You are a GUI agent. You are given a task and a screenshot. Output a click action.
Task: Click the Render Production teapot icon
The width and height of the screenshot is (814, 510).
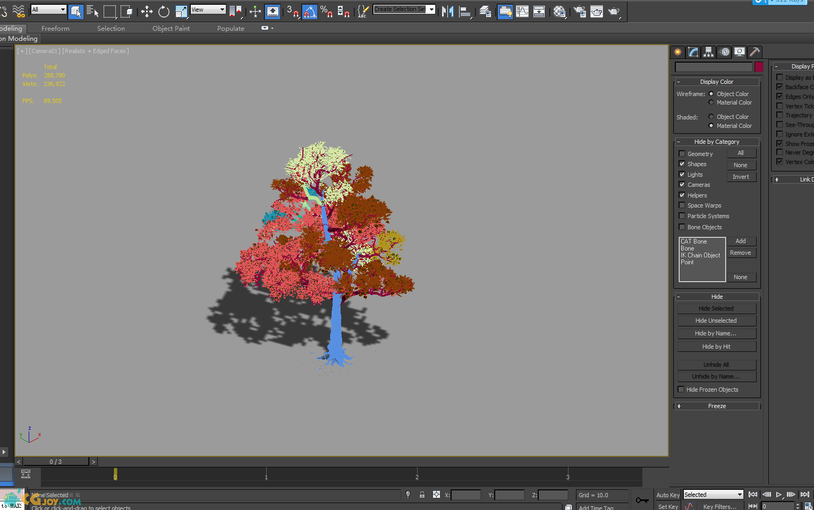614,11
